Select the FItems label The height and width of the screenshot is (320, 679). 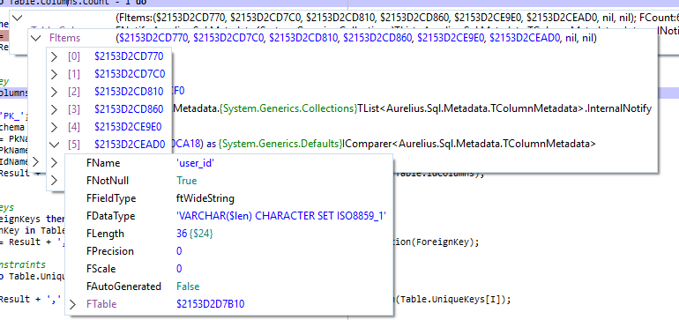pyautogui.click(x=65, y=38)
